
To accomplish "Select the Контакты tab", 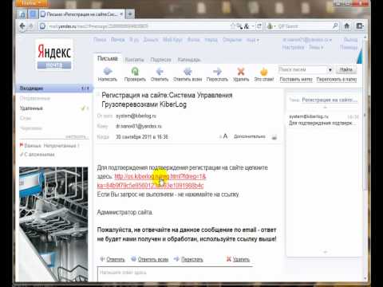I will 134,60.
